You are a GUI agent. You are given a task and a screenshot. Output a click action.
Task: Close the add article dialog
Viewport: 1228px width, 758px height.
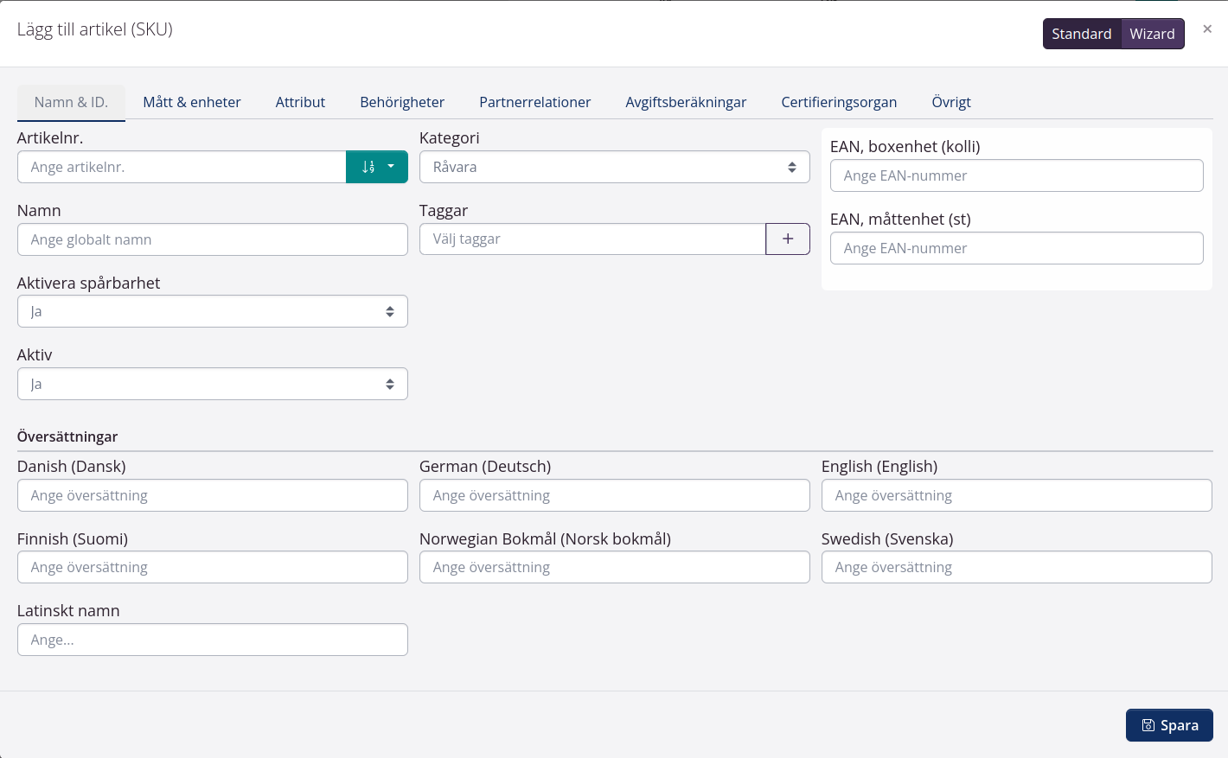tap(1207, 29)
